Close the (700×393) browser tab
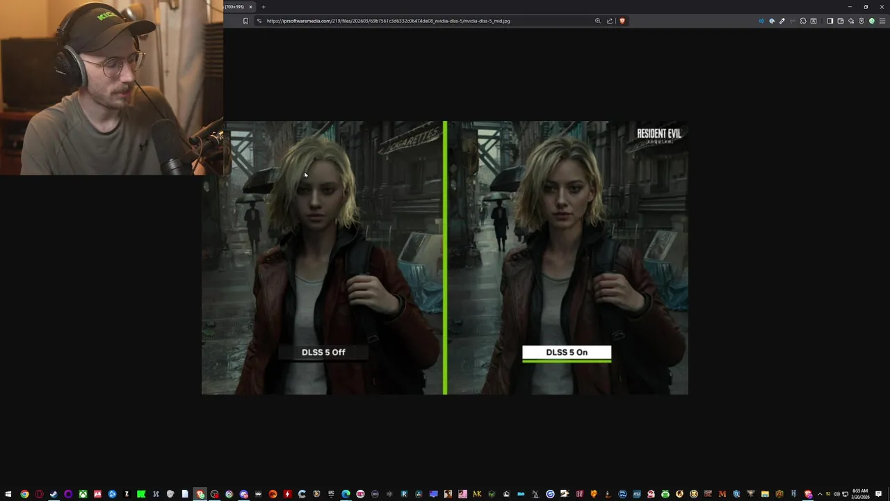890x501 pixels. click(250, 7)
